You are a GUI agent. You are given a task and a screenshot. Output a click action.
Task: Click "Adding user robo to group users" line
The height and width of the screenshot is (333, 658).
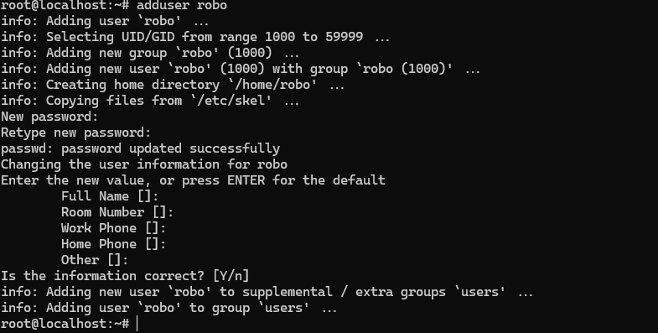pyautogui.click(x=169, y=308)
